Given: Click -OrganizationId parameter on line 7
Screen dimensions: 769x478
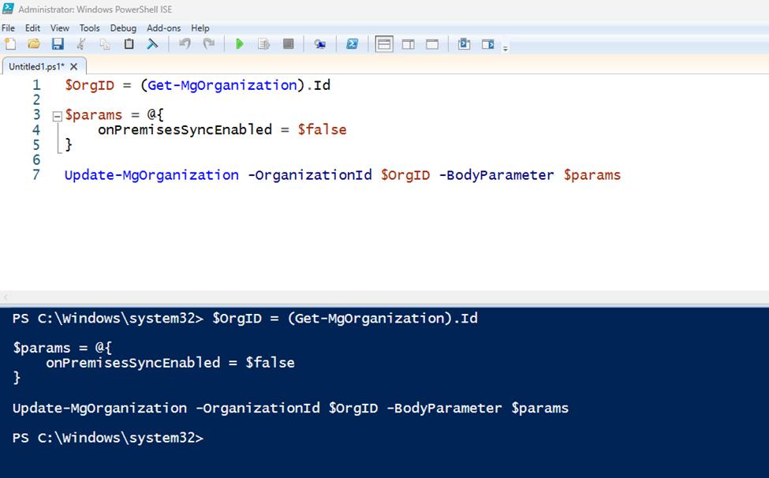Looking at the screenshot, I should click(310, 175).
